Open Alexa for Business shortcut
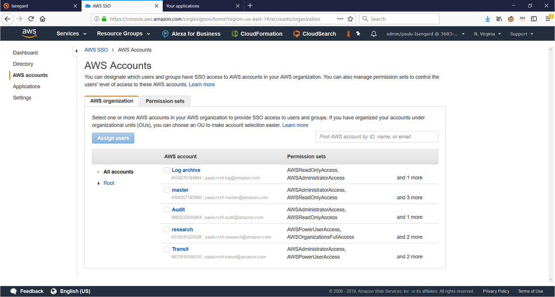Screen dimensions: 555x297 [x=191, y=34]
